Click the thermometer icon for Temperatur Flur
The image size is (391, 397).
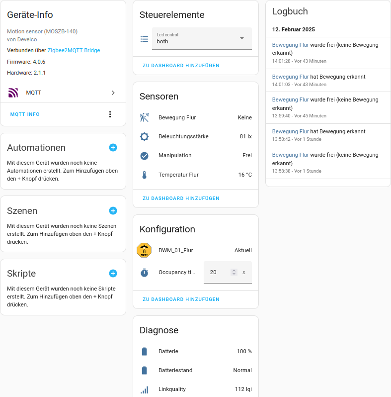click(145, 175)
